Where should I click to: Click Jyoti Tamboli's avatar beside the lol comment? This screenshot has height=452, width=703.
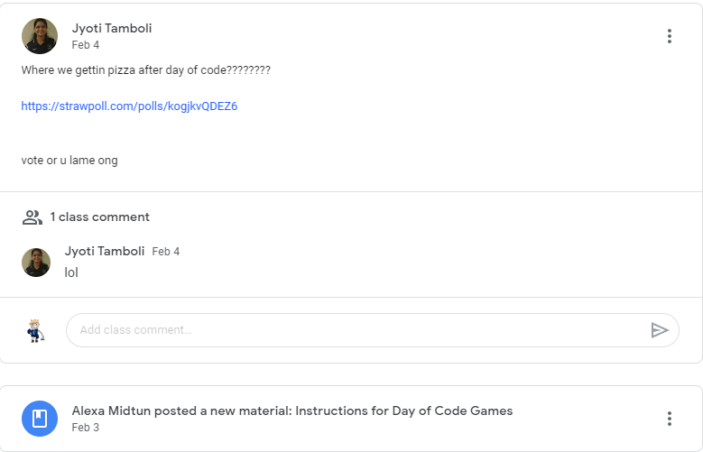pyautogui.click(x=36, y=263)
